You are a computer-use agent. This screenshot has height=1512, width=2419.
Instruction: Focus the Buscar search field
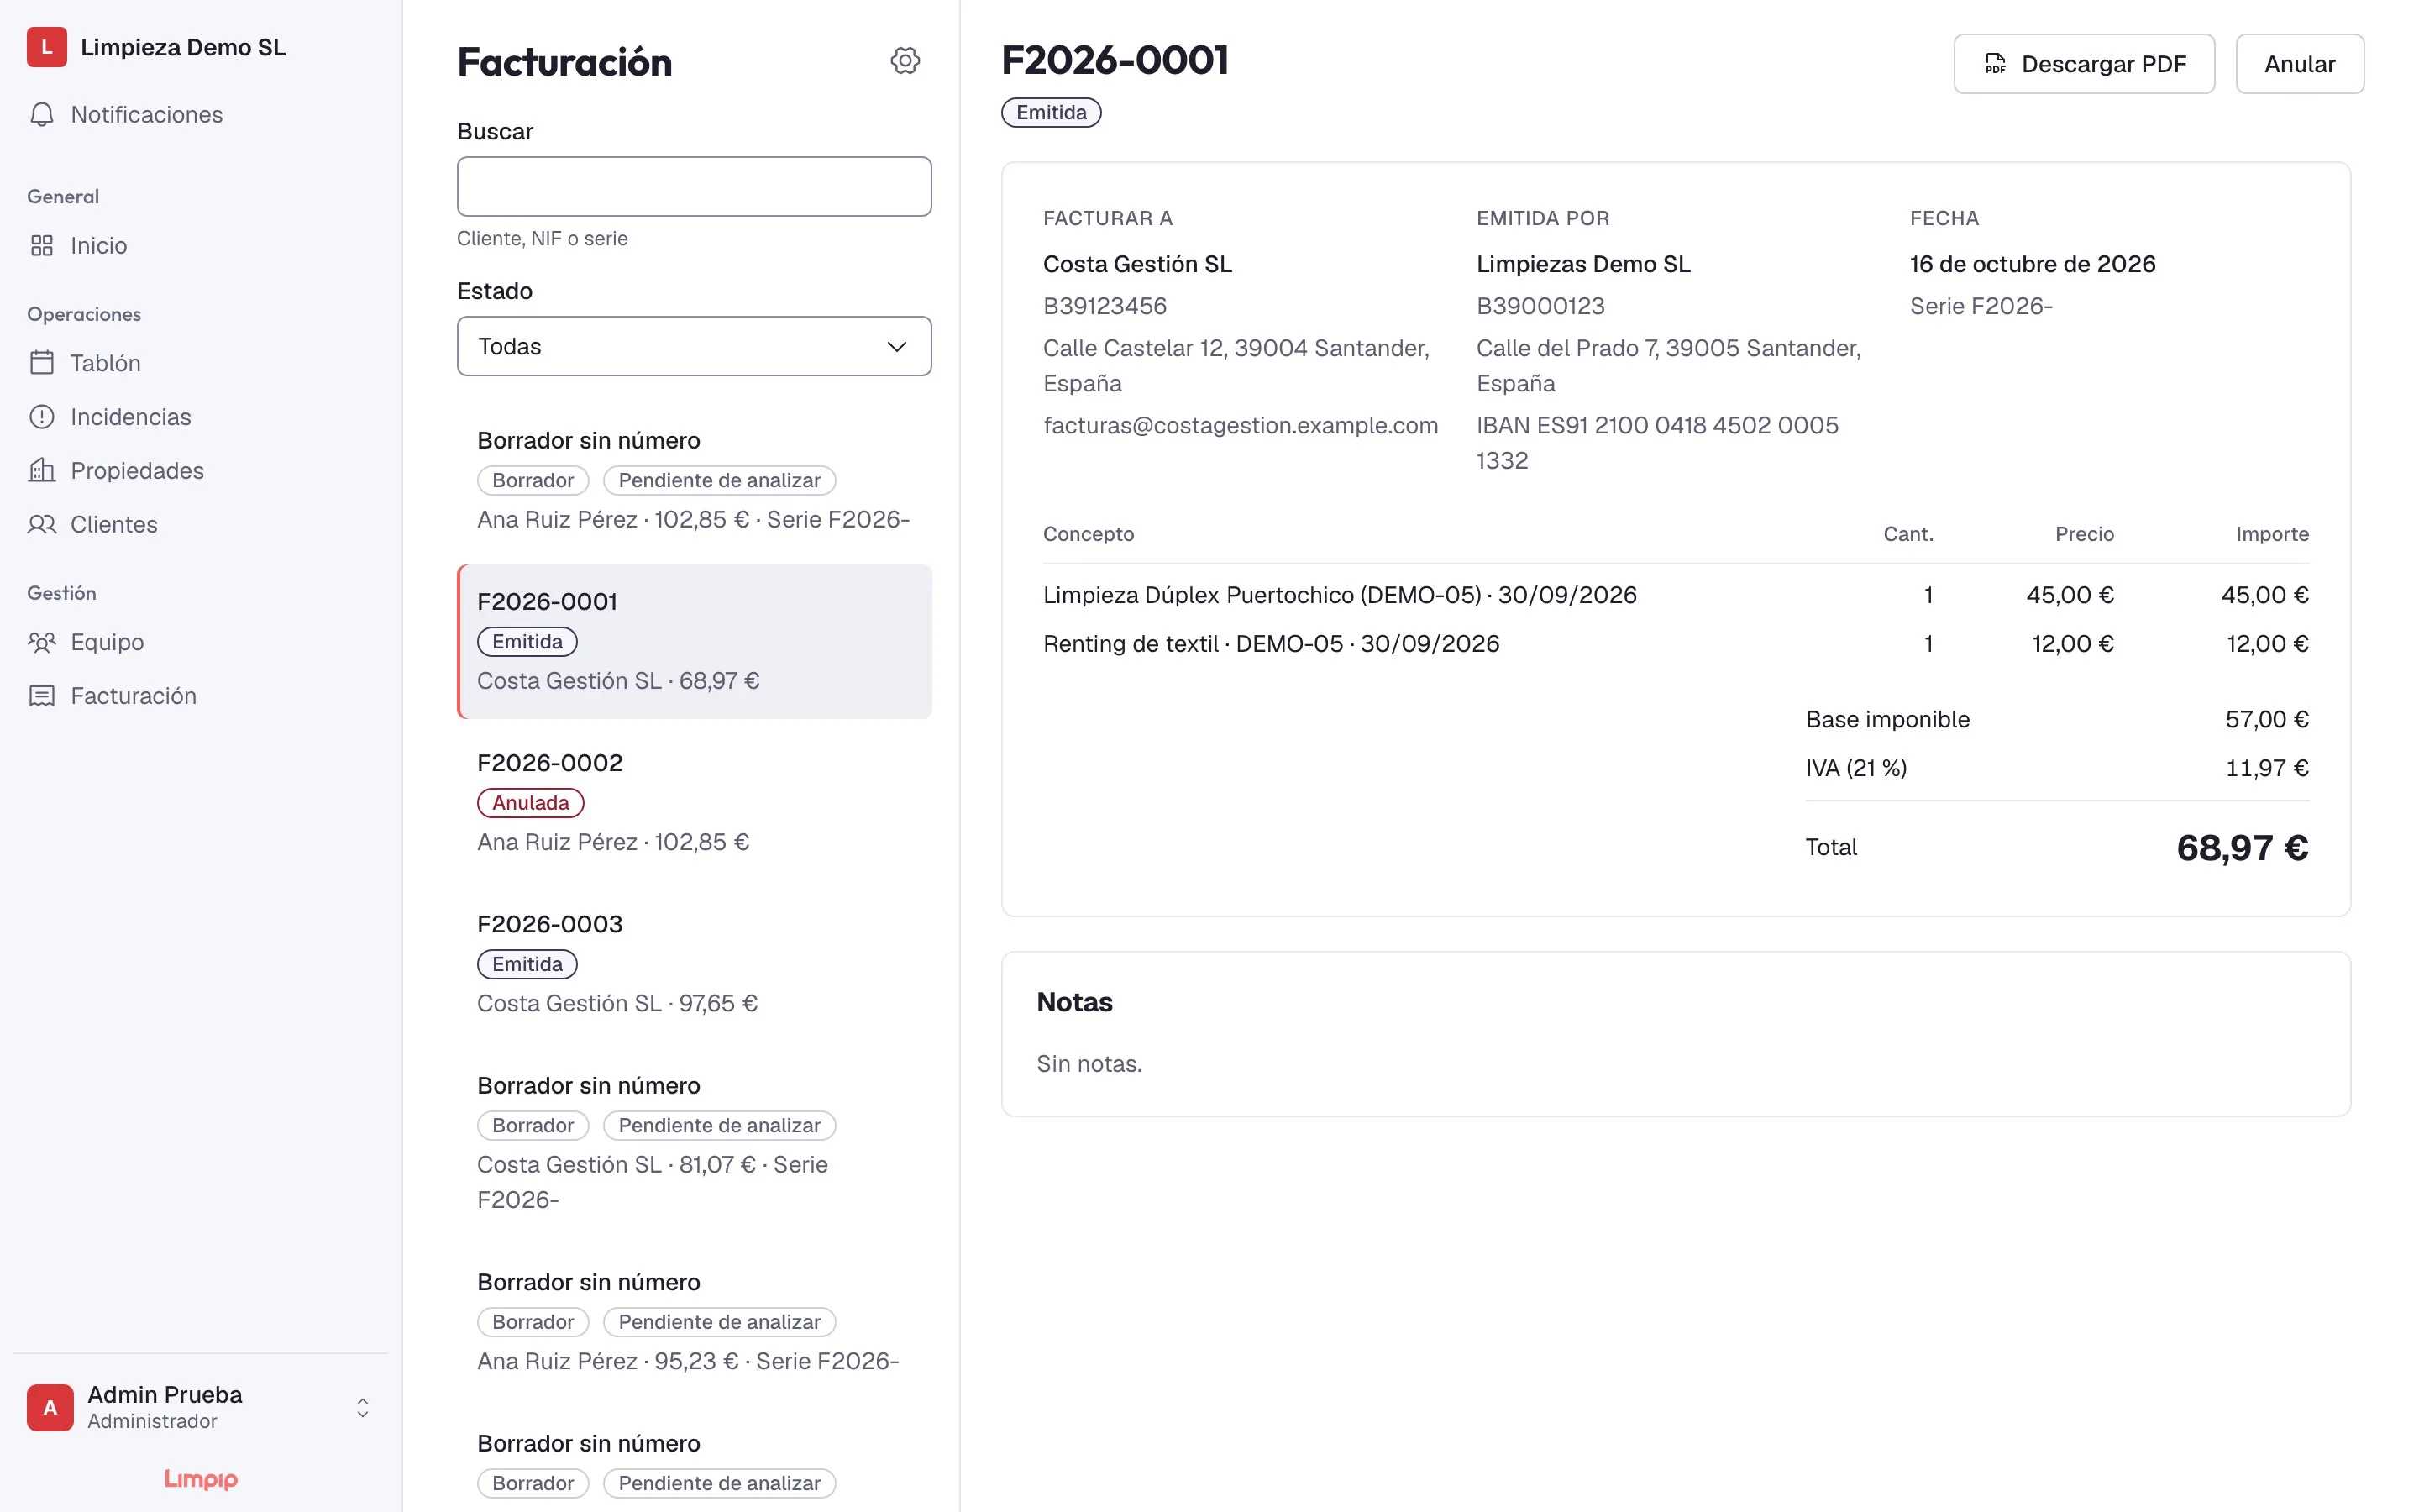(x=694, y=186)
